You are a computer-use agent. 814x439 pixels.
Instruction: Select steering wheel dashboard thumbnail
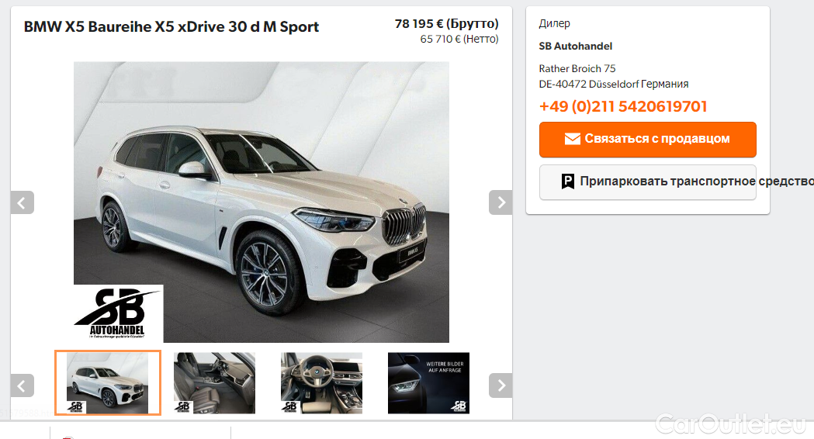coord(321,383)
